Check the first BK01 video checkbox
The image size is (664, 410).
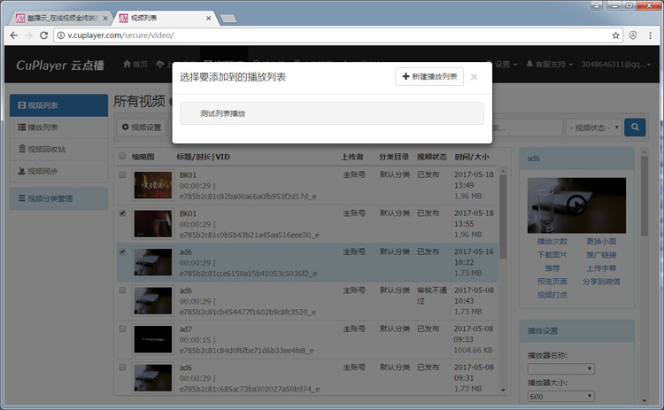(x=123, y=175)
